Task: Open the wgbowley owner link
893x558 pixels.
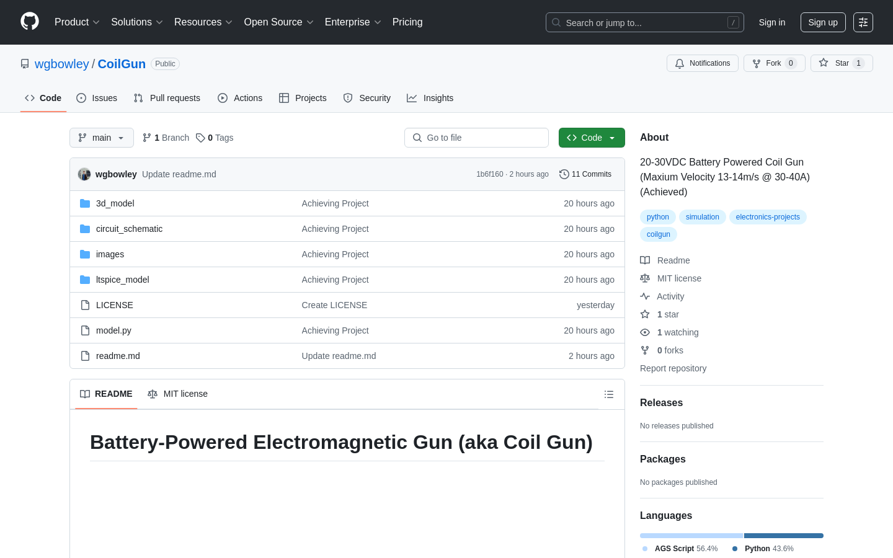Action: pyautogui.click(x=62, y=64)
